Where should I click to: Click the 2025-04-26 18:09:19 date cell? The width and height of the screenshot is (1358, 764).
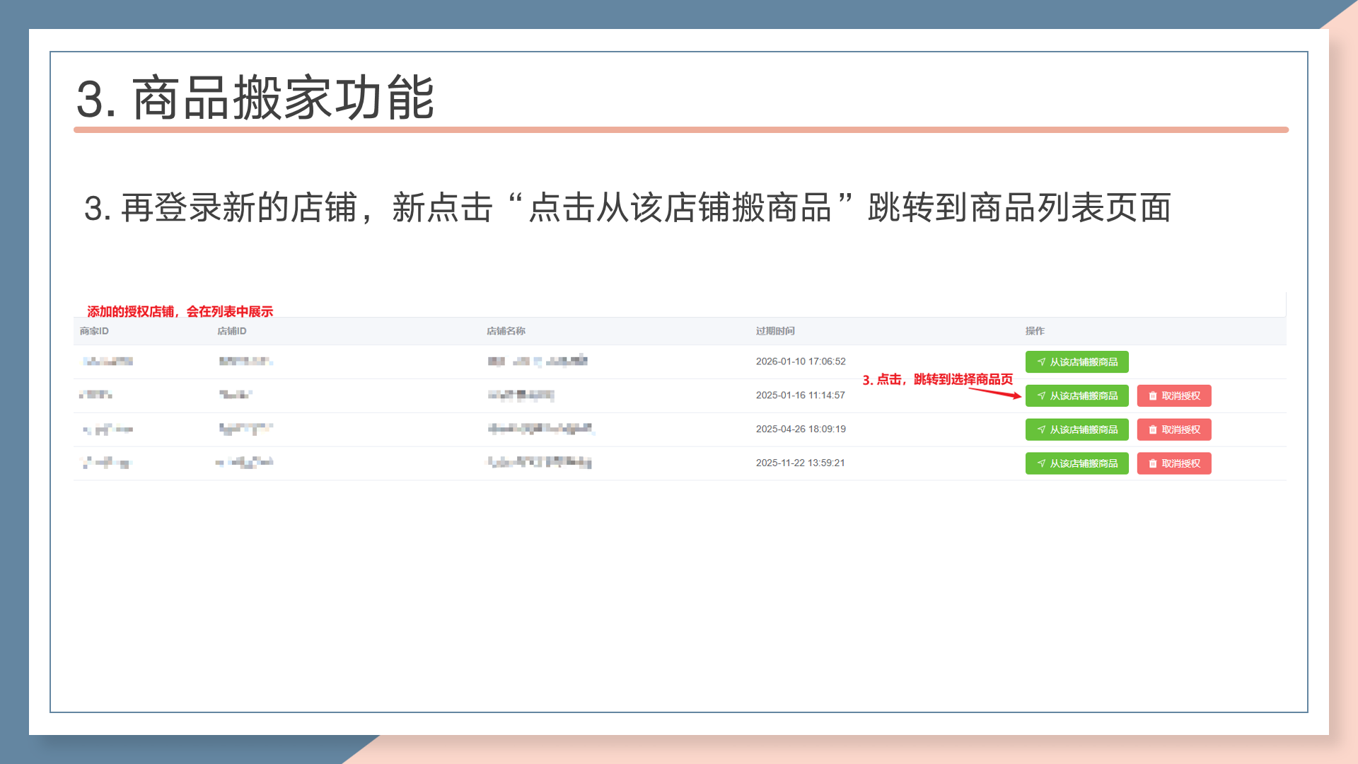801,429
